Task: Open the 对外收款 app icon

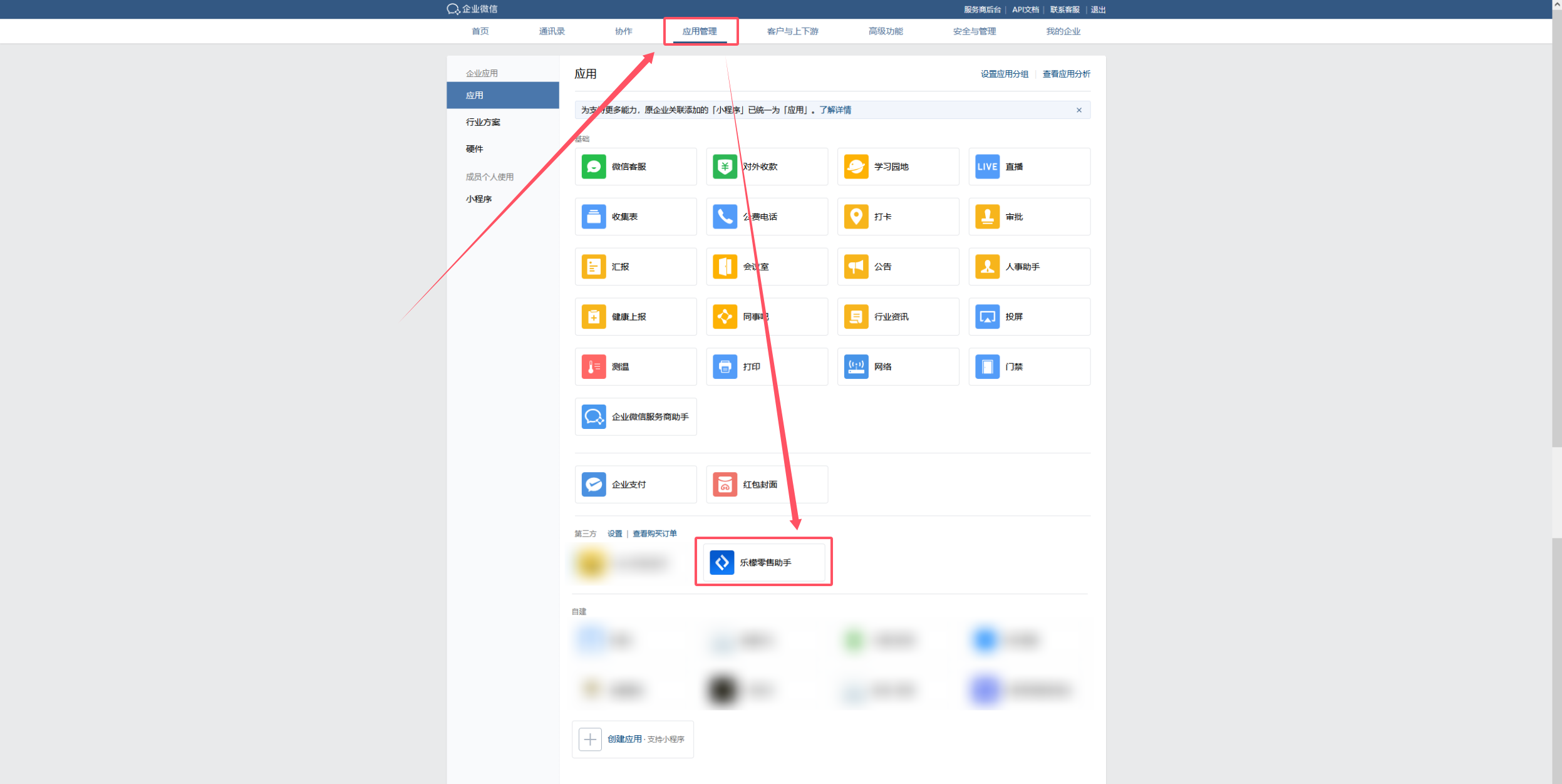Action: [x=725, y=167]
